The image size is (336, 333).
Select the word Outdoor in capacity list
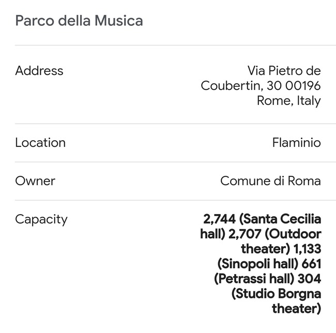coord(296,234)
